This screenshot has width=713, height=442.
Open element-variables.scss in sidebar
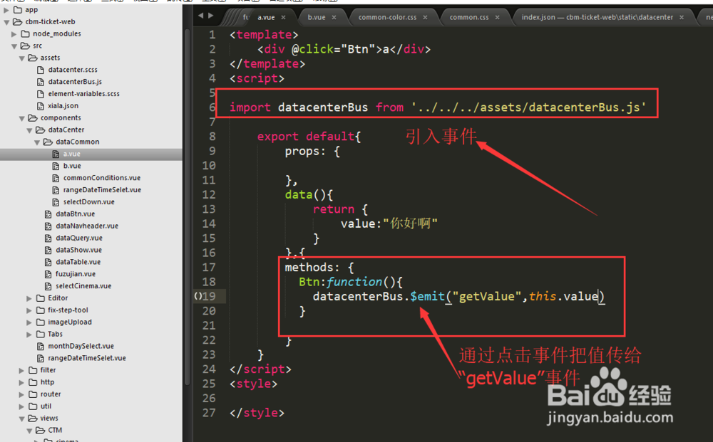point(83,94)
